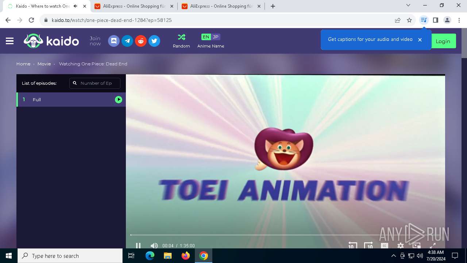Seek on the video progress bar
This screenshot has width=467, height=263.
[x=285, y=235]
